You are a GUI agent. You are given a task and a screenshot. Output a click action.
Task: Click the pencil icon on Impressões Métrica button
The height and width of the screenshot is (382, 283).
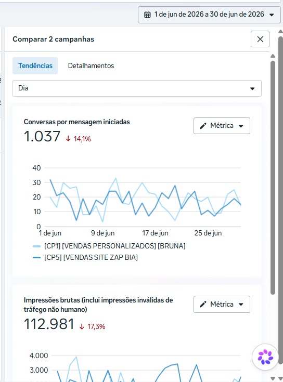203,304
